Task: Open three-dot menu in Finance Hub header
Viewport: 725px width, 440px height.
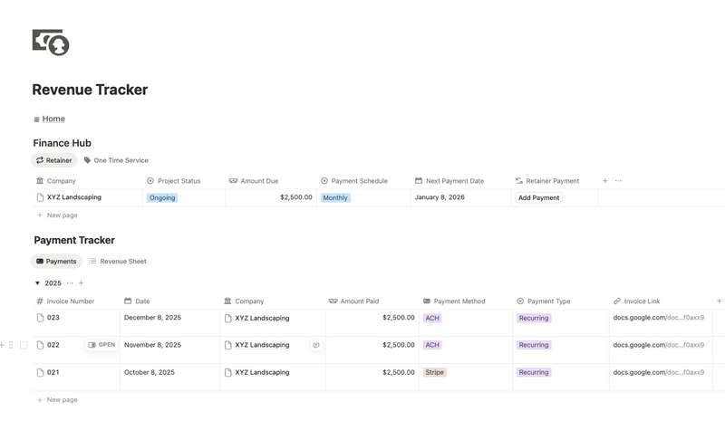Action: point(618,181)
